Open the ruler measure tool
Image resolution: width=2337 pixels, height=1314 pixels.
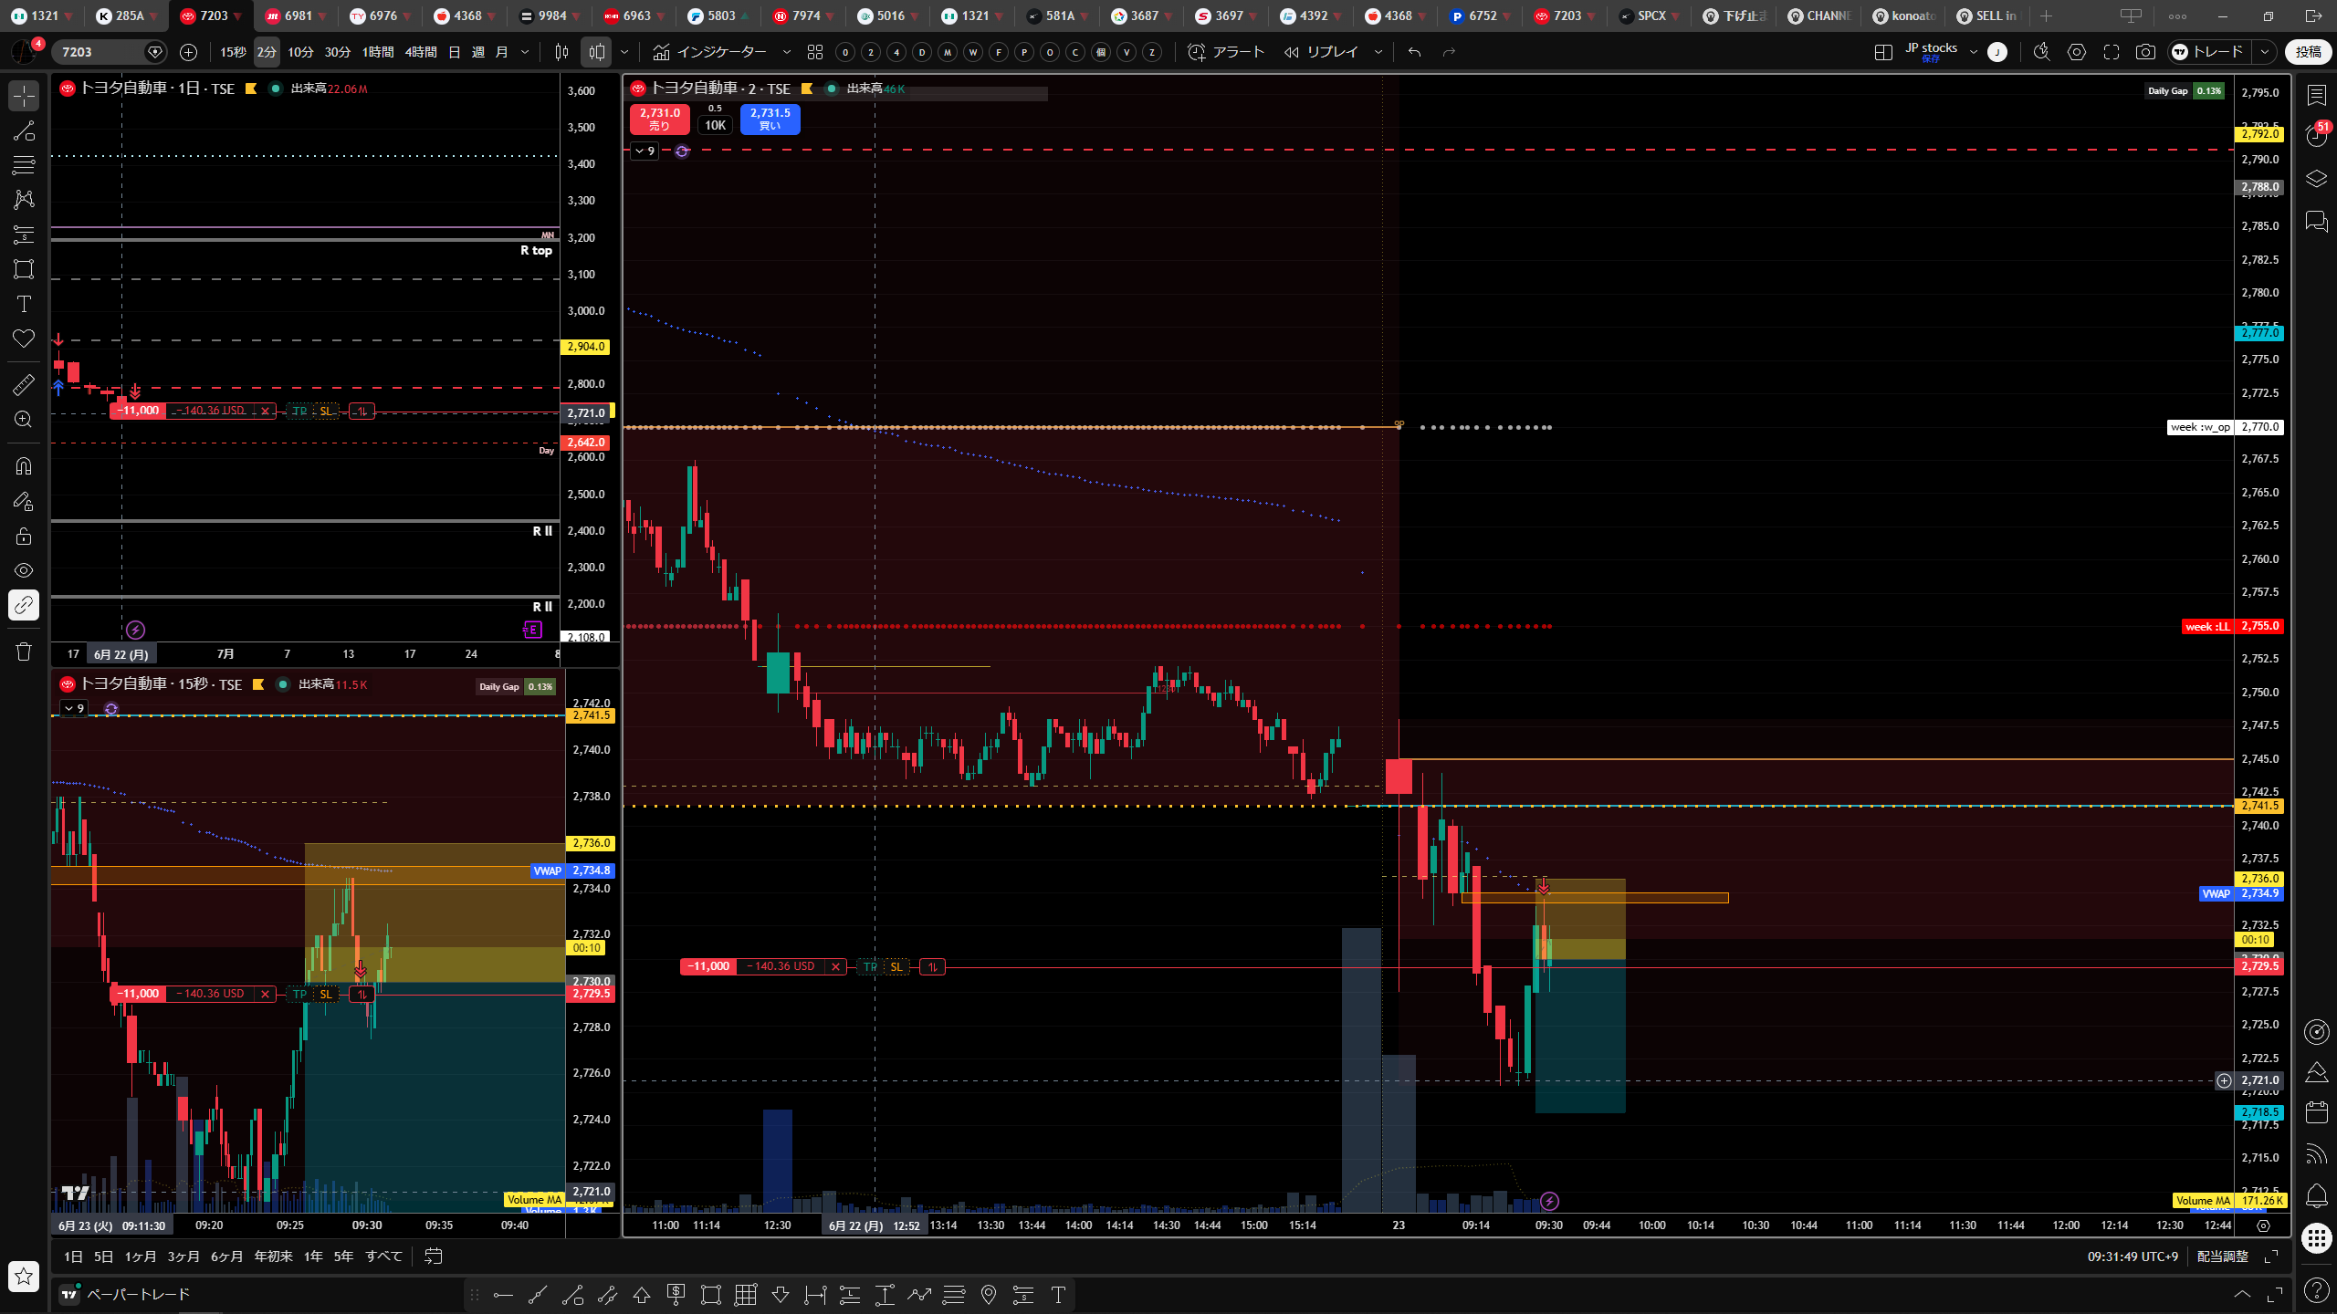[x=24, y=384]
